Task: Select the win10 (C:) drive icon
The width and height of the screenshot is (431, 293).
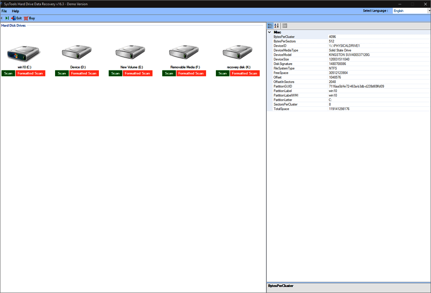Action: pos(24,52)
